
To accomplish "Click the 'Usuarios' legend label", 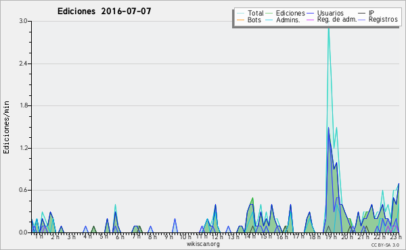I will 330,13.
